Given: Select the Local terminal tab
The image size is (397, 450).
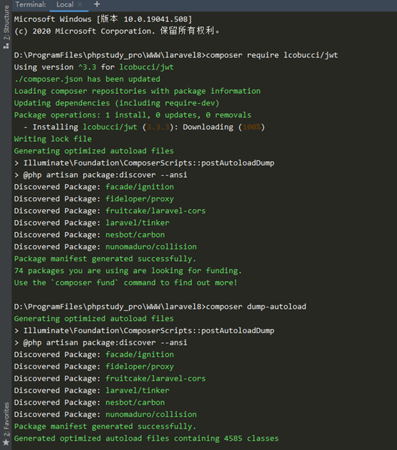Looking at the screenshot, I should pyautogui.click(x=65, y=4).
